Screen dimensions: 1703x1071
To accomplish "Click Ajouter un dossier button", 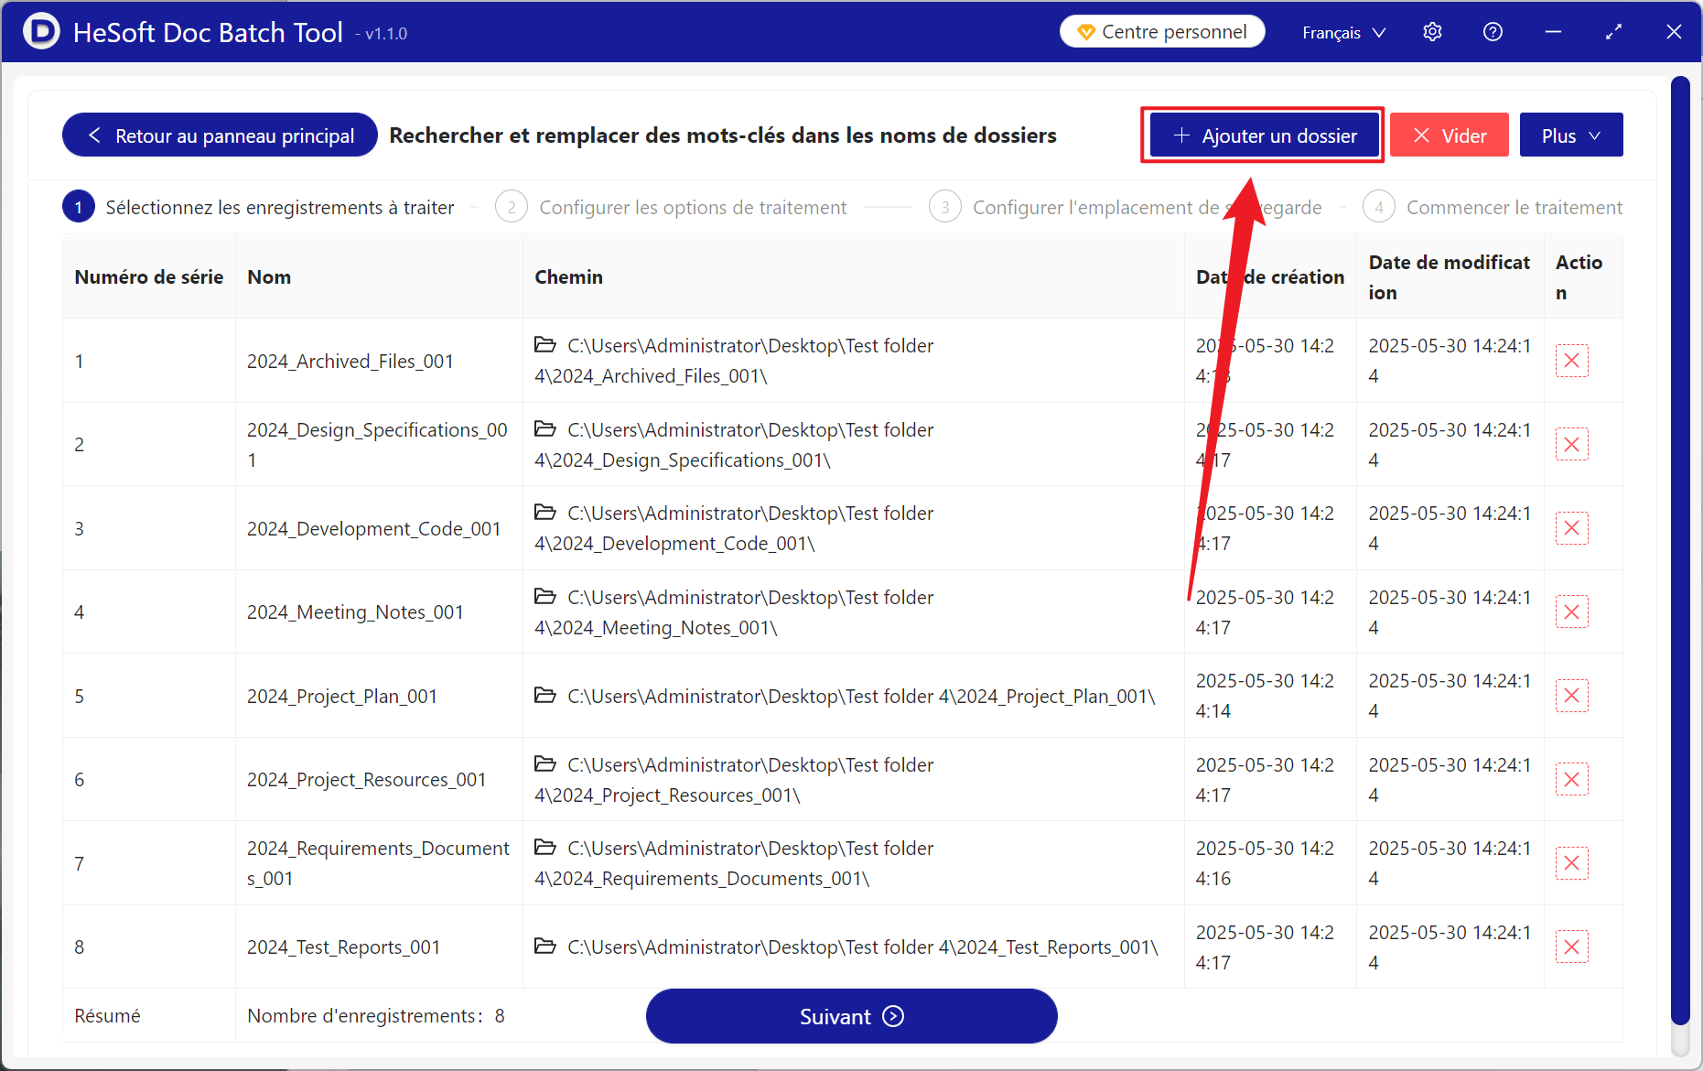I will click(1265, 135).
